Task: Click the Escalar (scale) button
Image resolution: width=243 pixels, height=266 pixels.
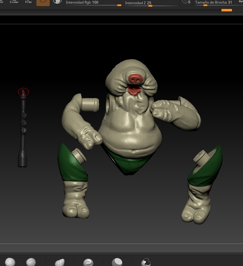Action: point(14,2)
